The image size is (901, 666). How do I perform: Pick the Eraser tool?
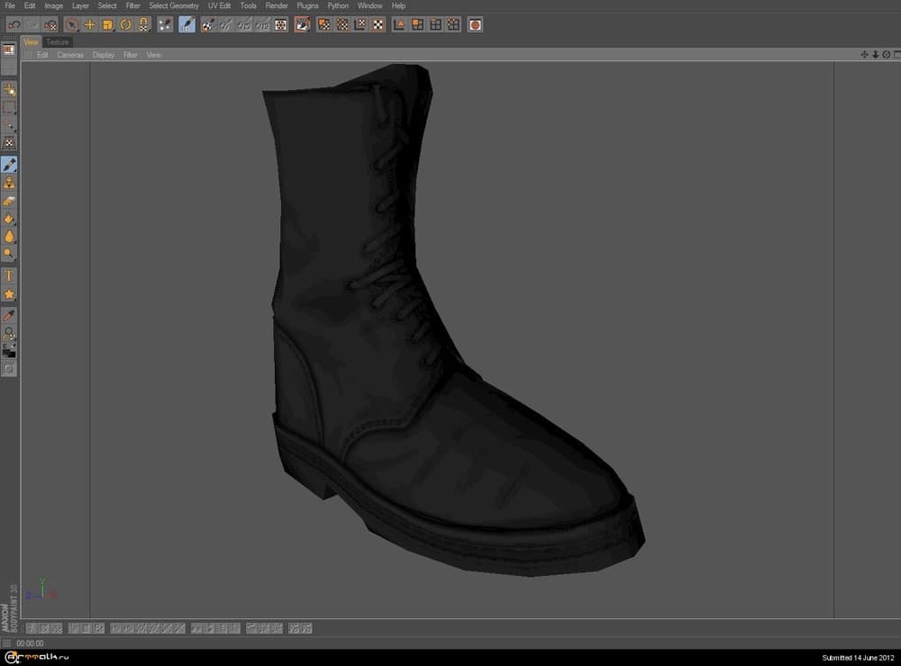pos(9,201)
